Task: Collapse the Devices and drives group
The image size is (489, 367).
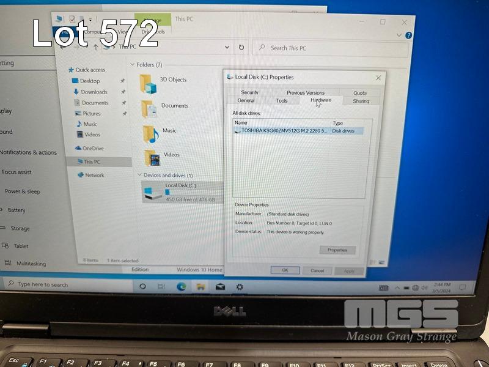Action: [x=139, y=176]
